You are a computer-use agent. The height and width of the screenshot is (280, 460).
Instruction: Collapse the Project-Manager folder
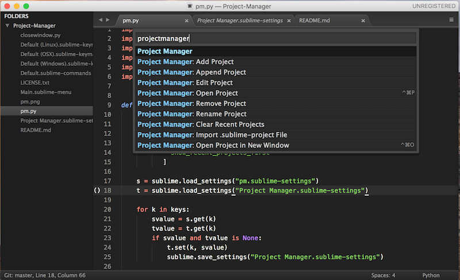click(x=7, y=26)
